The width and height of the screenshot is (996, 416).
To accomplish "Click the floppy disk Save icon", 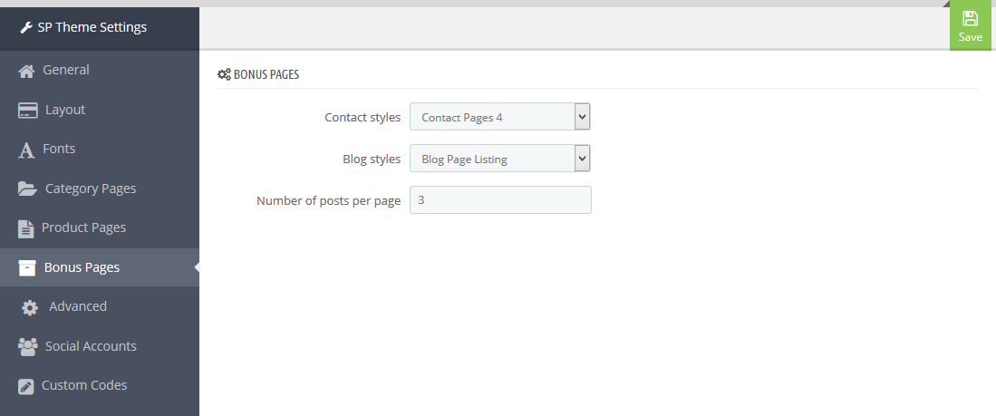I will (970, 18).
